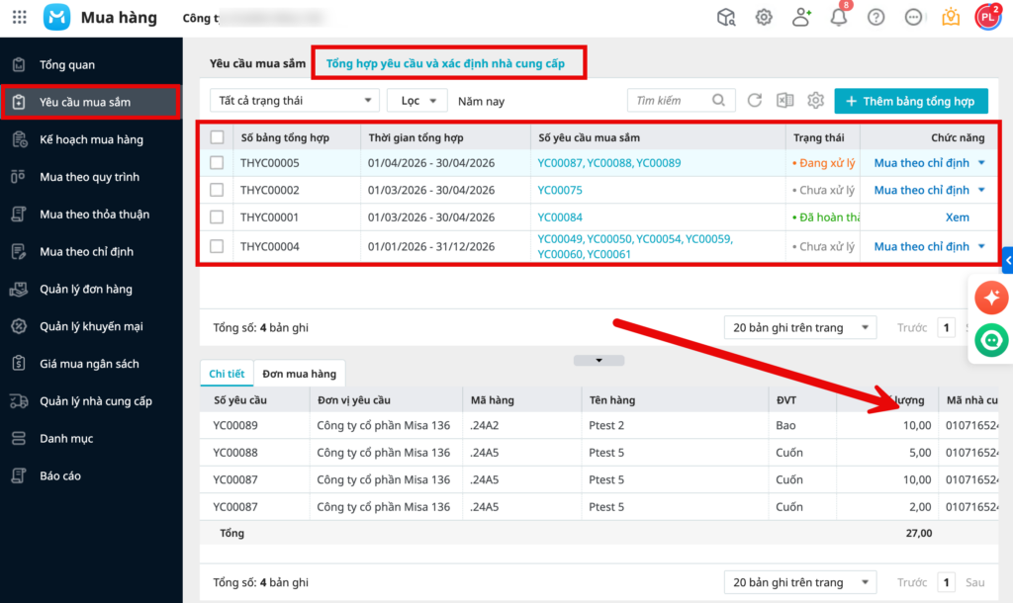Open the notifications bell icon
Screen dimensions: 1013x603
pos(839,17)
